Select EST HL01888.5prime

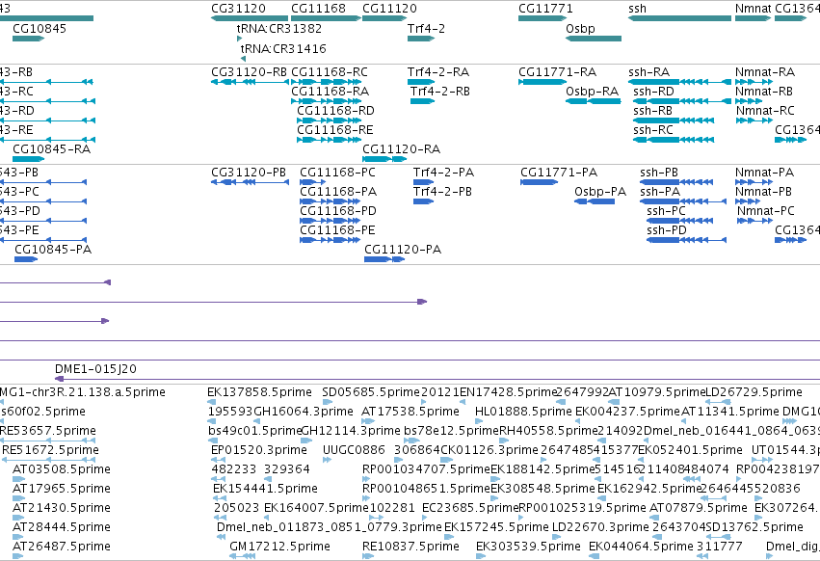pos(523,412)
